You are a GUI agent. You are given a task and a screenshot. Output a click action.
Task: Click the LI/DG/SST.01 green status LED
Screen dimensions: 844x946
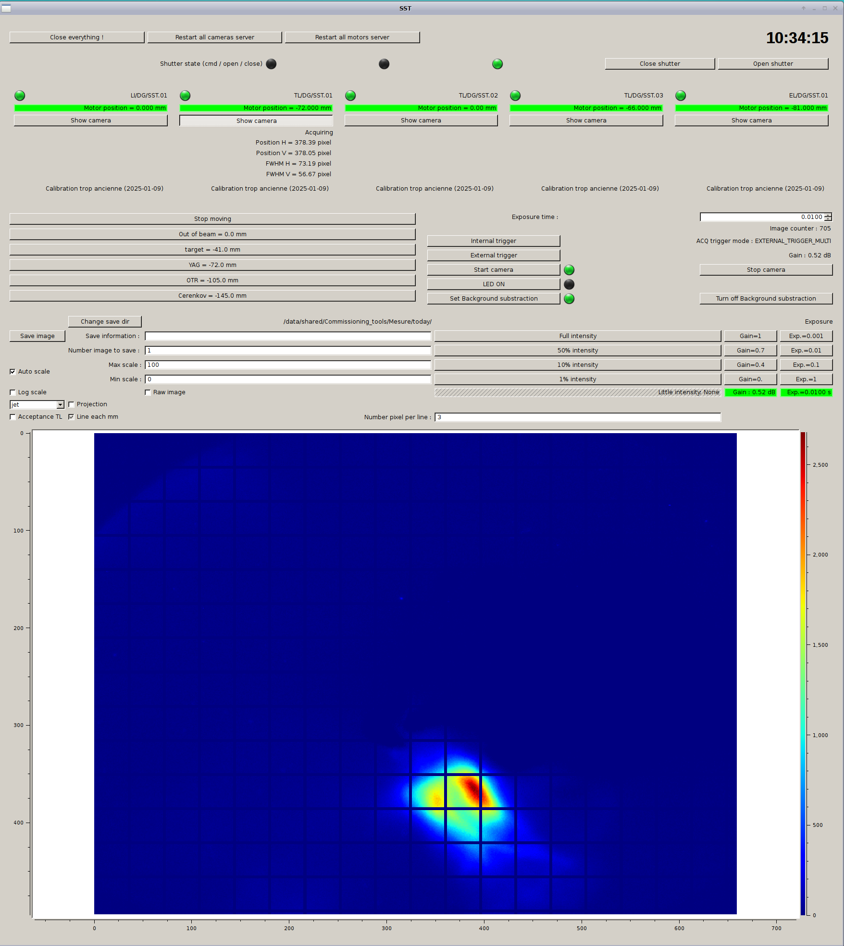[x=20, y=96]
